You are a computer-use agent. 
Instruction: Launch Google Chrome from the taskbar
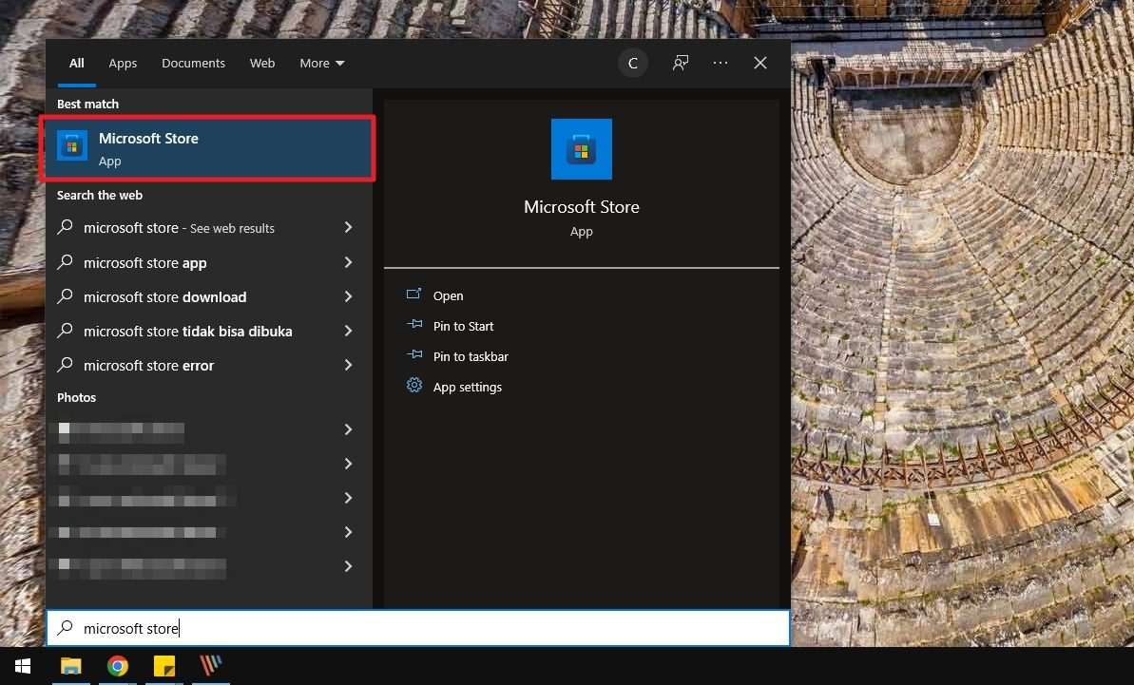click(117, 666)
